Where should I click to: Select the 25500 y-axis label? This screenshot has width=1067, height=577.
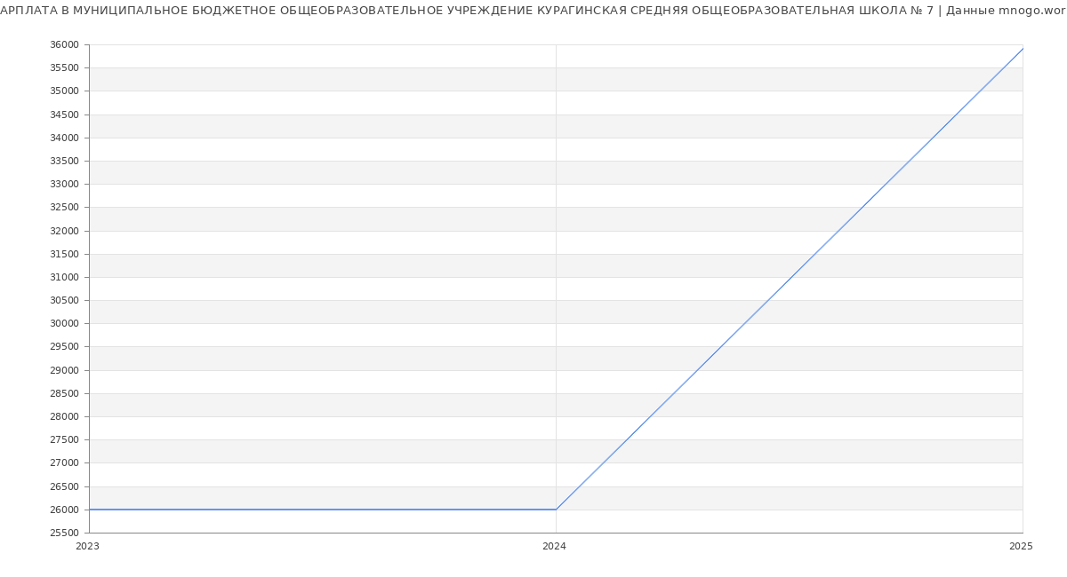coord(64,534)
